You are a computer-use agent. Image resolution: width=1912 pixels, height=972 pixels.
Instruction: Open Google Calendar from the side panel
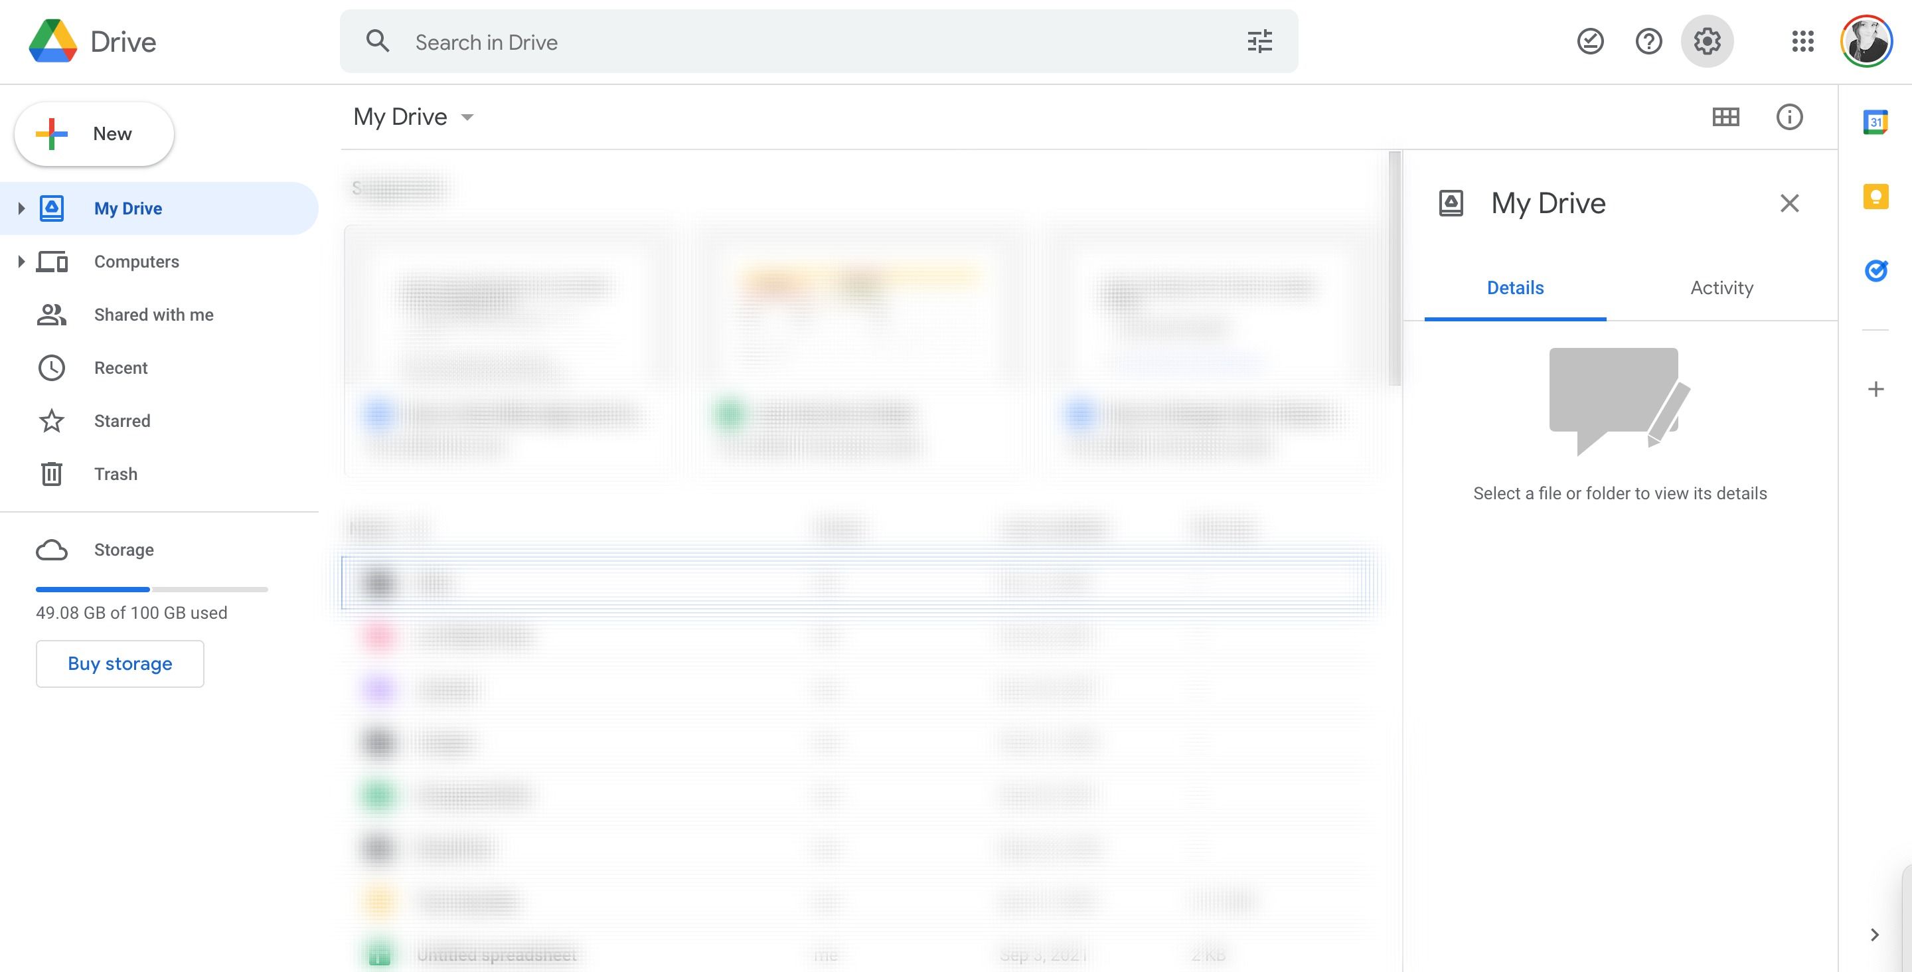[x=1875, y=121]
